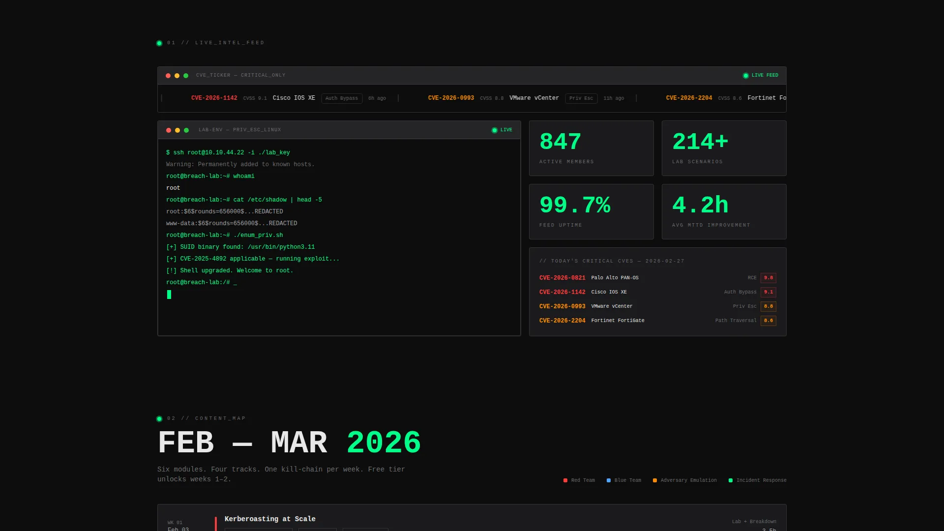The width and height of the screenshot is (944, 531).
Task: Click the 'Kerberoasting at Scale' module title
Action: coord(270,519)
